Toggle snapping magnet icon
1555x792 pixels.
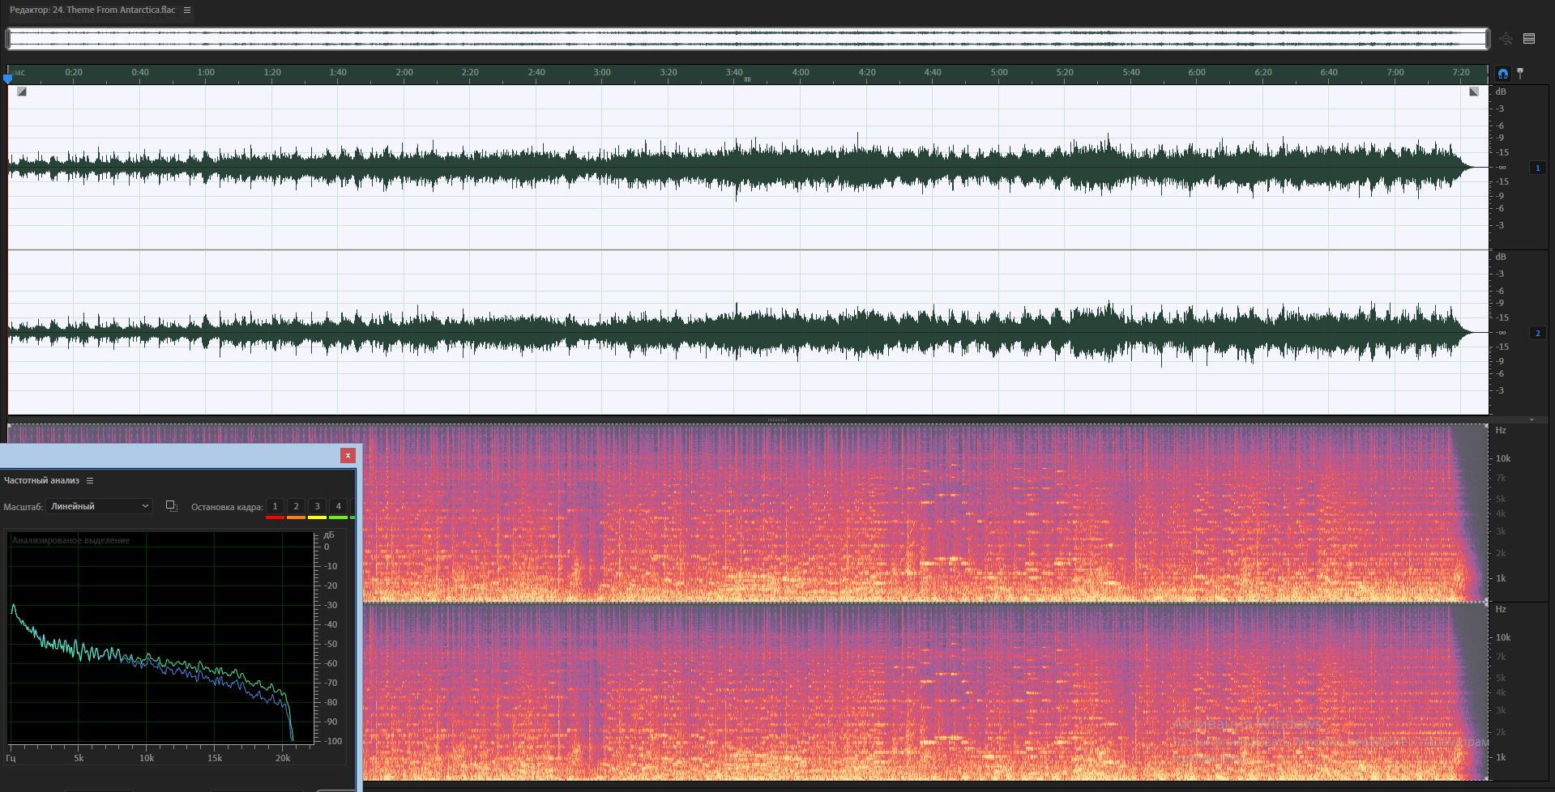coord(1503,73)
